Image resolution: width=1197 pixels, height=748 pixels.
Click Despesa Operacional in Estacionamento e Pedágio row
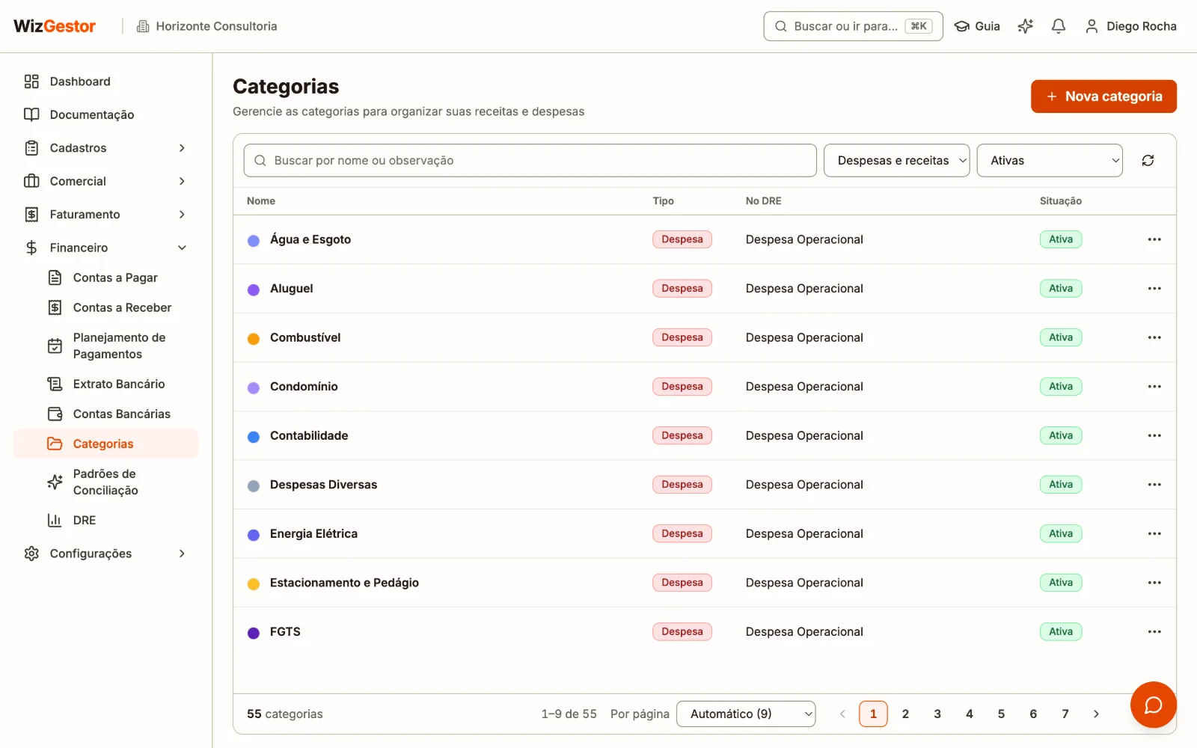[x=804, y=583]
